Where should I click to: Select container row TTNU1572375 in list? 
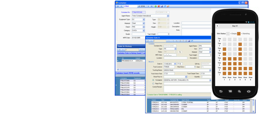coord(132,88)
